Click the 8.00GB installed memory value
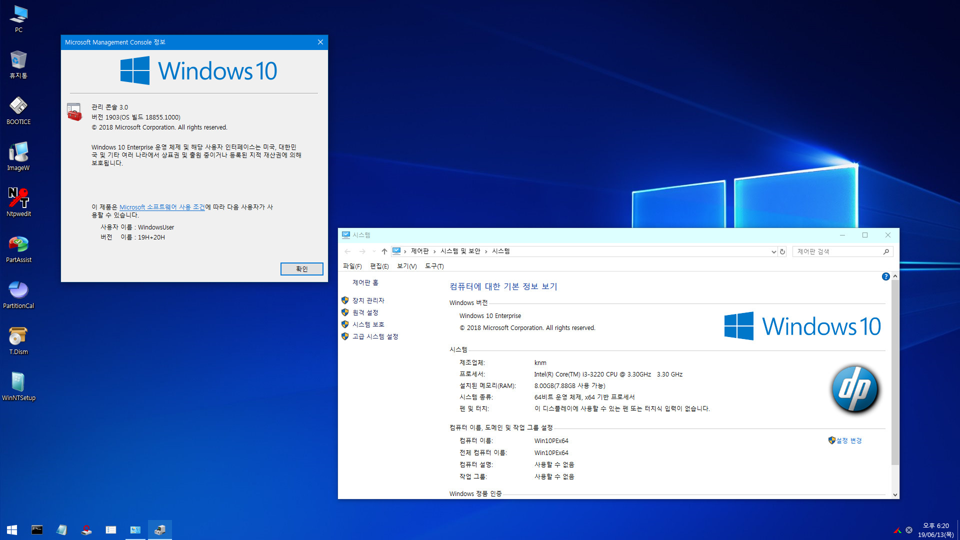The height and width of the screenshot is (540, 960). click(569, 385)
